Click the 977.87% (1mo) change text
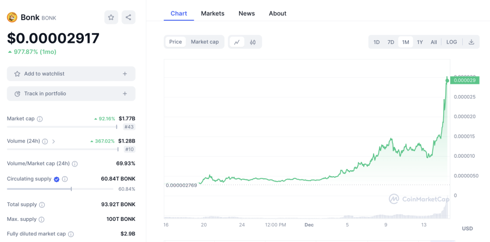Screen dimensions: 490x242 click(x=32, y=52)
